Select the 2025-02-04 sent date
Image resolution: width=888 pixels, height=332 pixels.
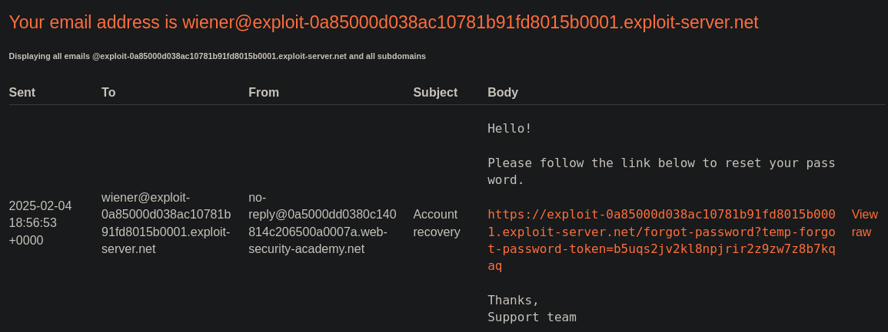(40, 205)
